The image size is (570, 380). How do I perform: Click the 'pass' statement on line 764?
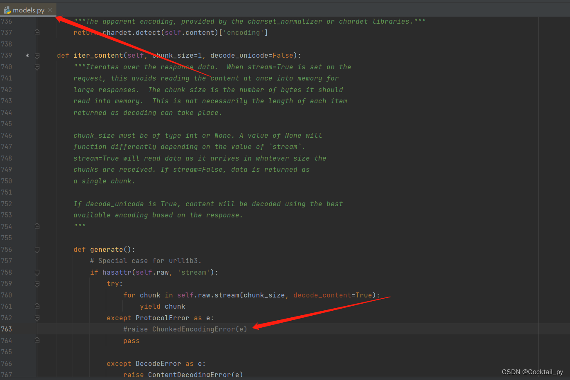[x=132, y=341]
